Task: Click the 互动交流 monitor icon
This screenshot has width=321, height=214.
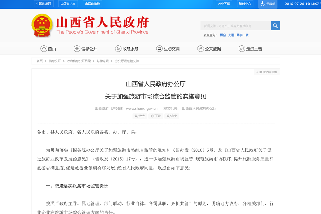Action: tap(159, 49)
